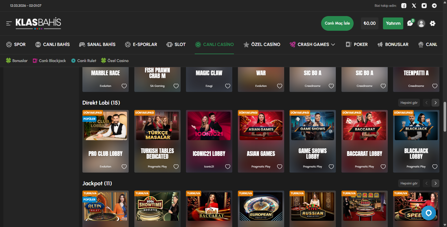Open the hamburger sidebar menu
This screenshot has height=227, width=447.
[x=9, y=23]
